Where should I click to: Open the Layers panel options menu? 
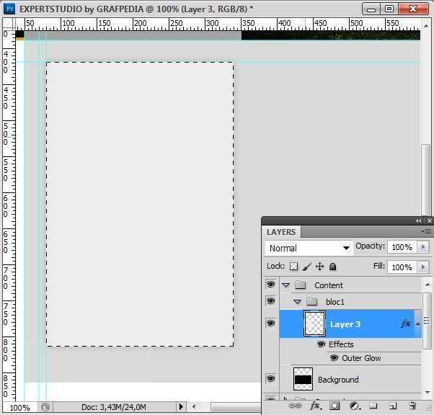click(x=427, y=231)
